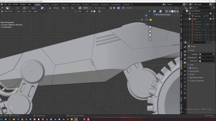Image resolution: width=216 pixels, height=121 pixels.
Task: Disable the Gravity checkbox
Action: pyautogui.click(x=190, y=68)
